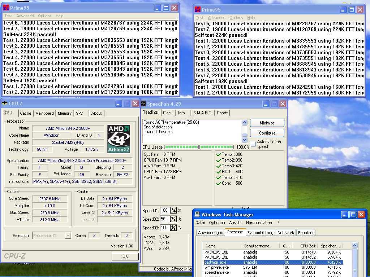Image resolution: width=370 pixels, height=277 pixels.
Task: Open Advanced menu in left Prime95 window
Action: click(25, 16)
